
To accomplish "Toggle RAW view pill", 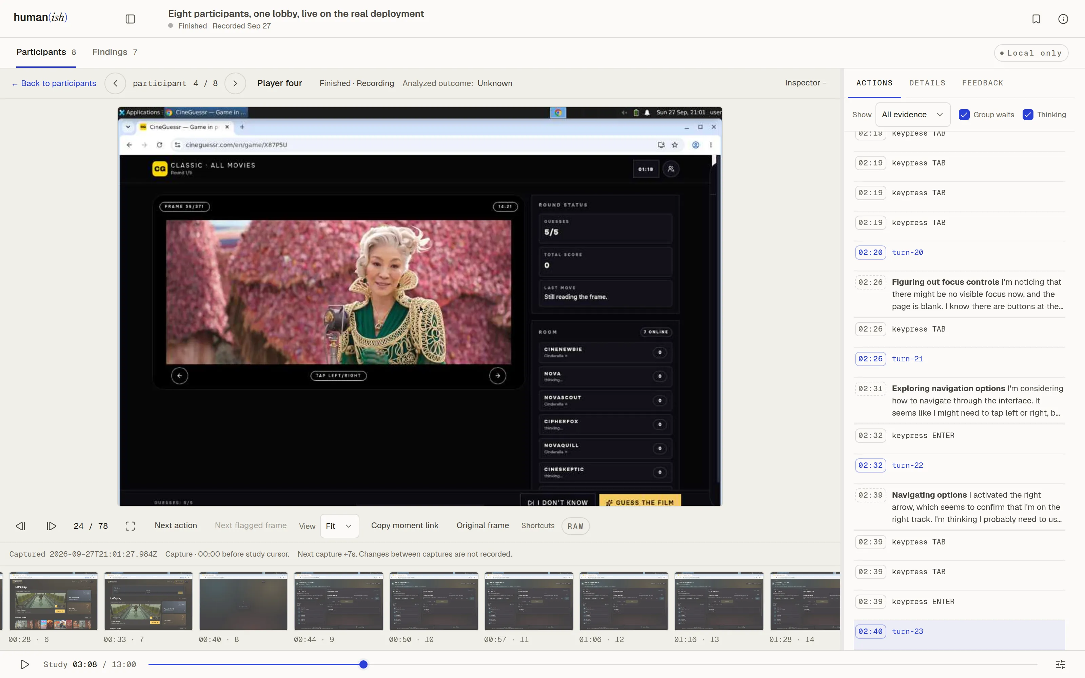I will (575, 526).
